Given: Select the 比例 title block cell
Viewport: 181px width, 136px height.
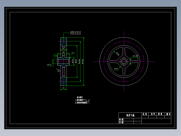Looking at the screenshot, I should pyautogui.click(x=145, y=114).
